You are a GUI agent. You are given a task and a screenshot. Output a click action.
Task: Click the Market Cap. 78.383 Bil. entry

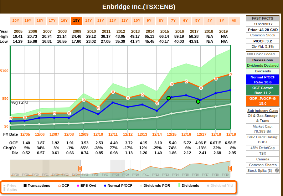(x=263, y=129)
